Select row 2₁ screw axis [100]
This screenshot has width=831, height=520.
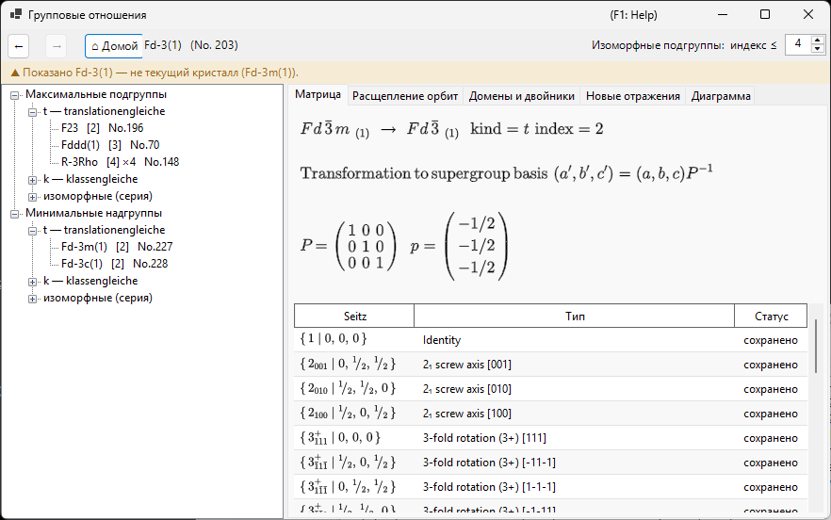pos(550,413)
